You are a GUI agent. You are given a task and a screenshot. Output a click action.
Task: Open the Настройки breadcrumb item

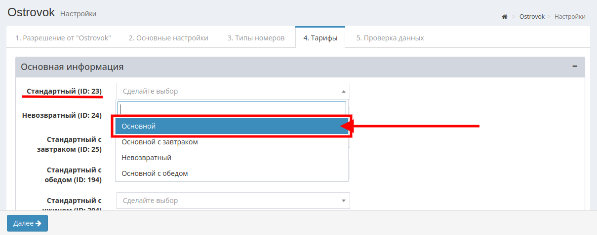coord(570,17)
